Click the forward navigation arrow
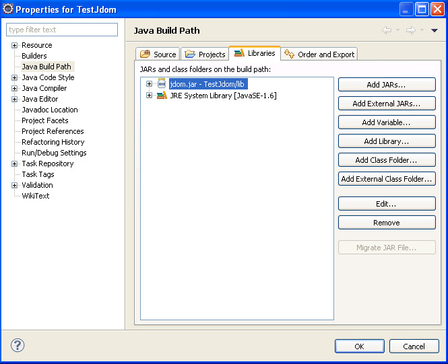 (411, 30)
